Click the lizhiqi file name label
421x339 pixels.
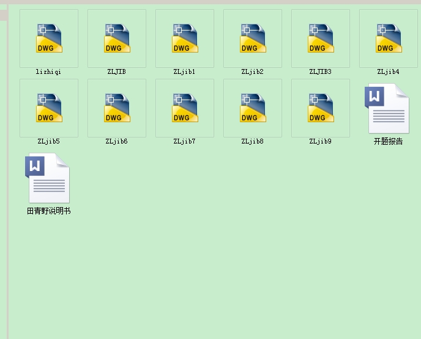48,72
